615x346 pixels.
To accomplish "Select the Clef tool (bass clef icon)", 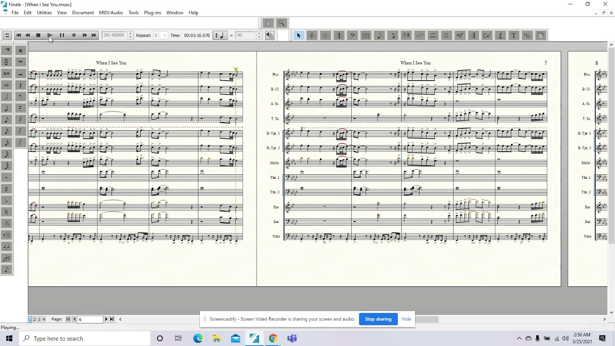I will coord(352,35).
